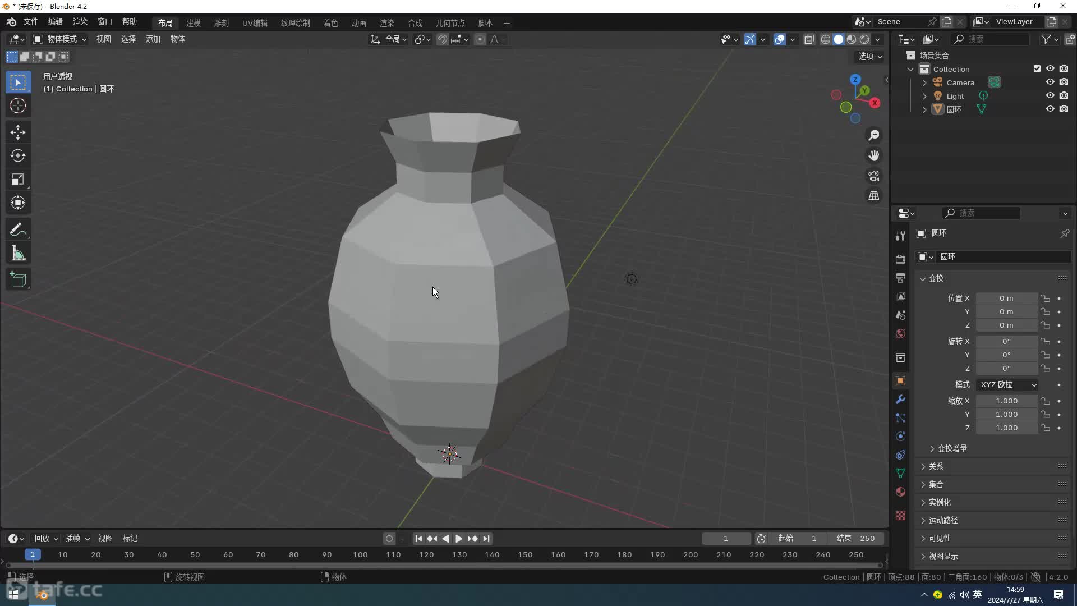Select the box select tool in left toolbar
Screen dimensions: 1077x606
click(x=18, y=82)
